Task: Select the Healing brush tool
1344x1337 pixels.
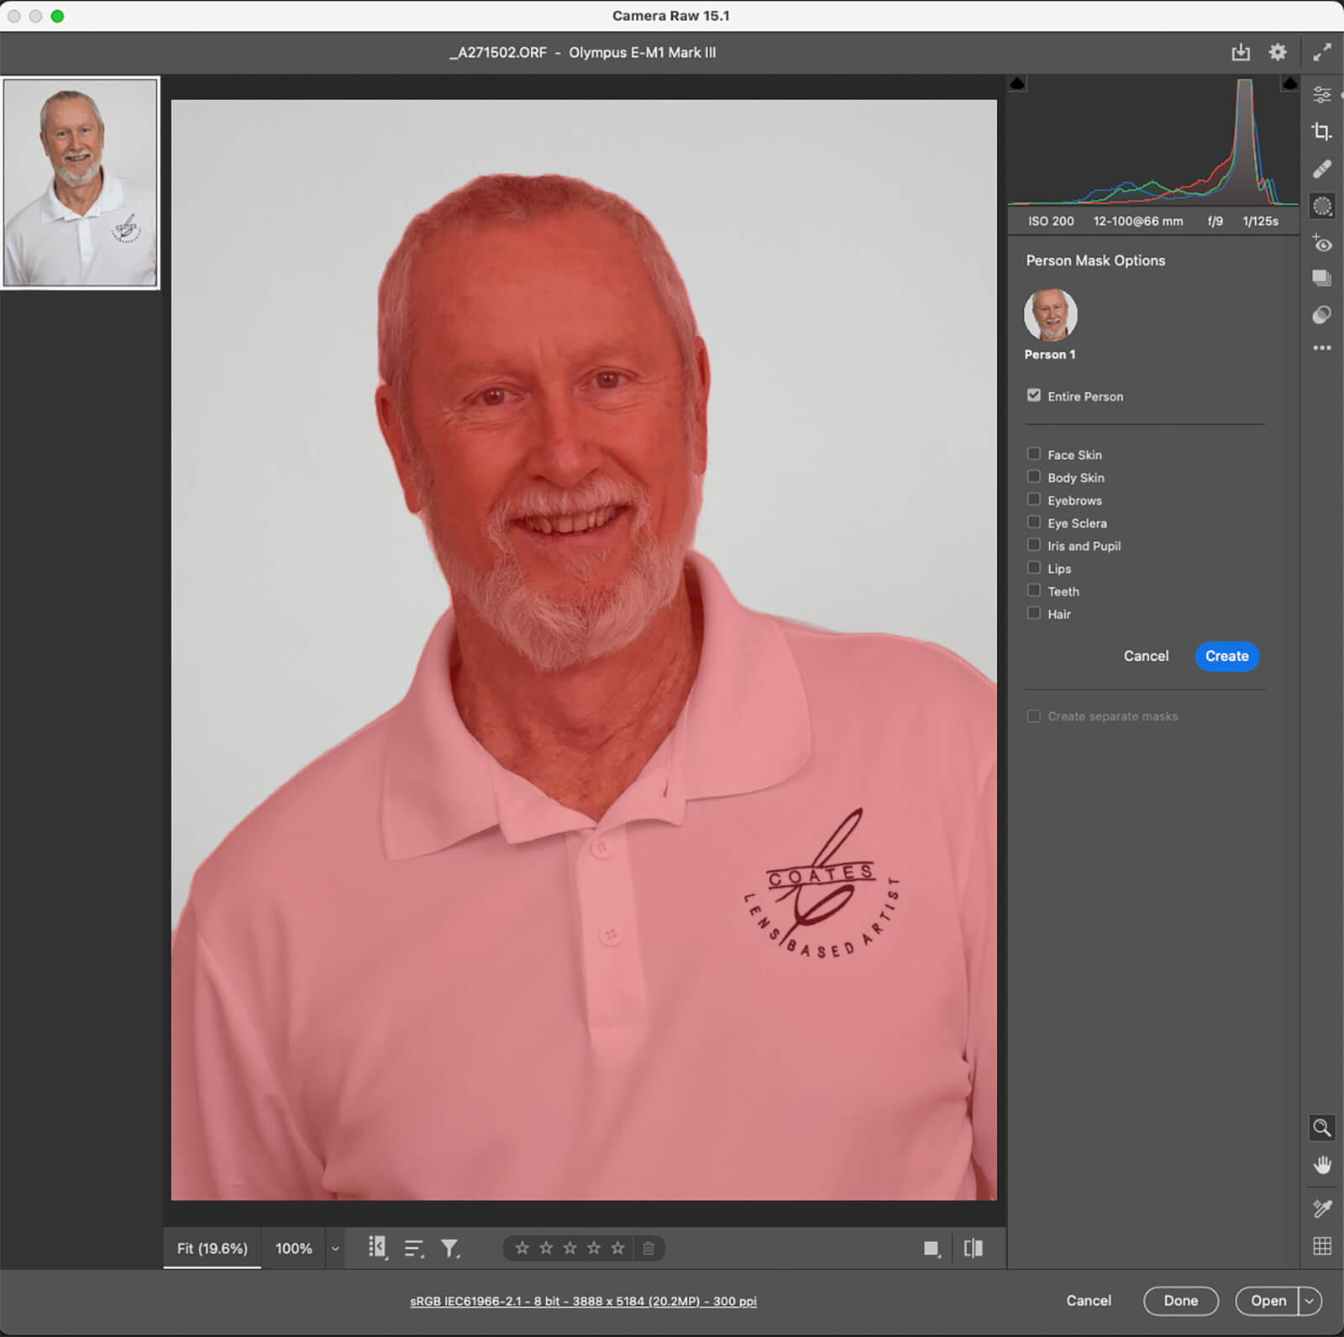Action: (1321, 170)
